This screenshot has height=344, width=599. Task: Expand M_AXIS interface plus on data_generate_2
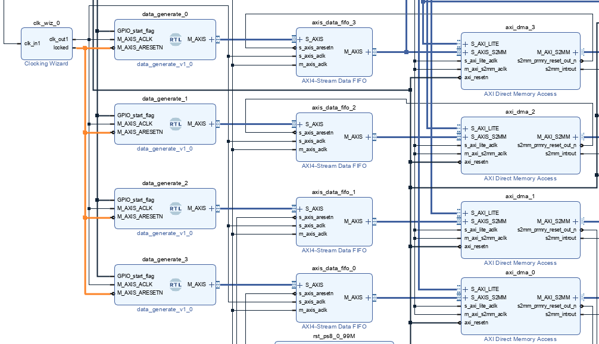tap(211, 208)
